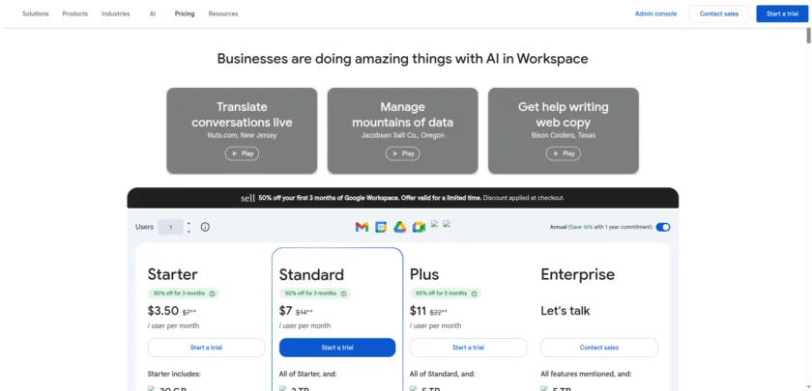
Task: Click the Starter plan heading
Action: click(172, 274)
